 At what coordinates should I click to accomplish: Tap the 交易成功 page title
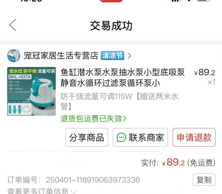click(111, 26)
